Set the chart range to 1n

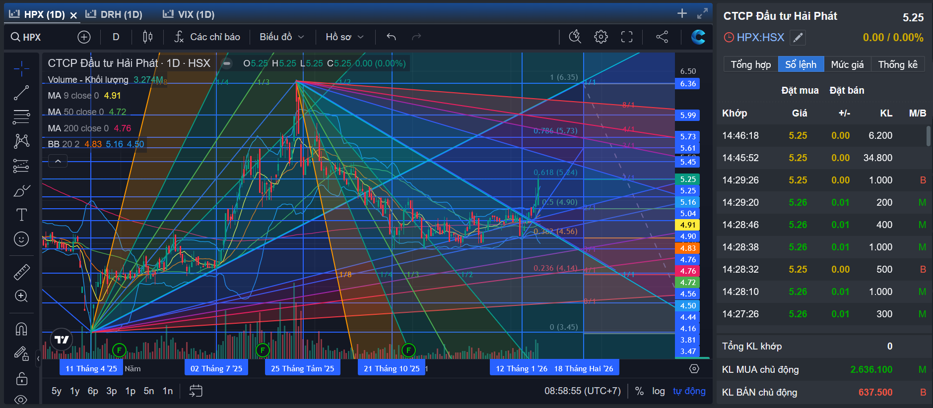168,391
